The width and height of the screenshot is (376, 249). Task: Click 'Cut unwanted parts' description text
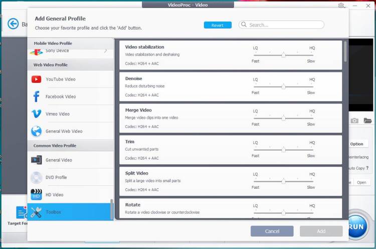coord(141,149)
